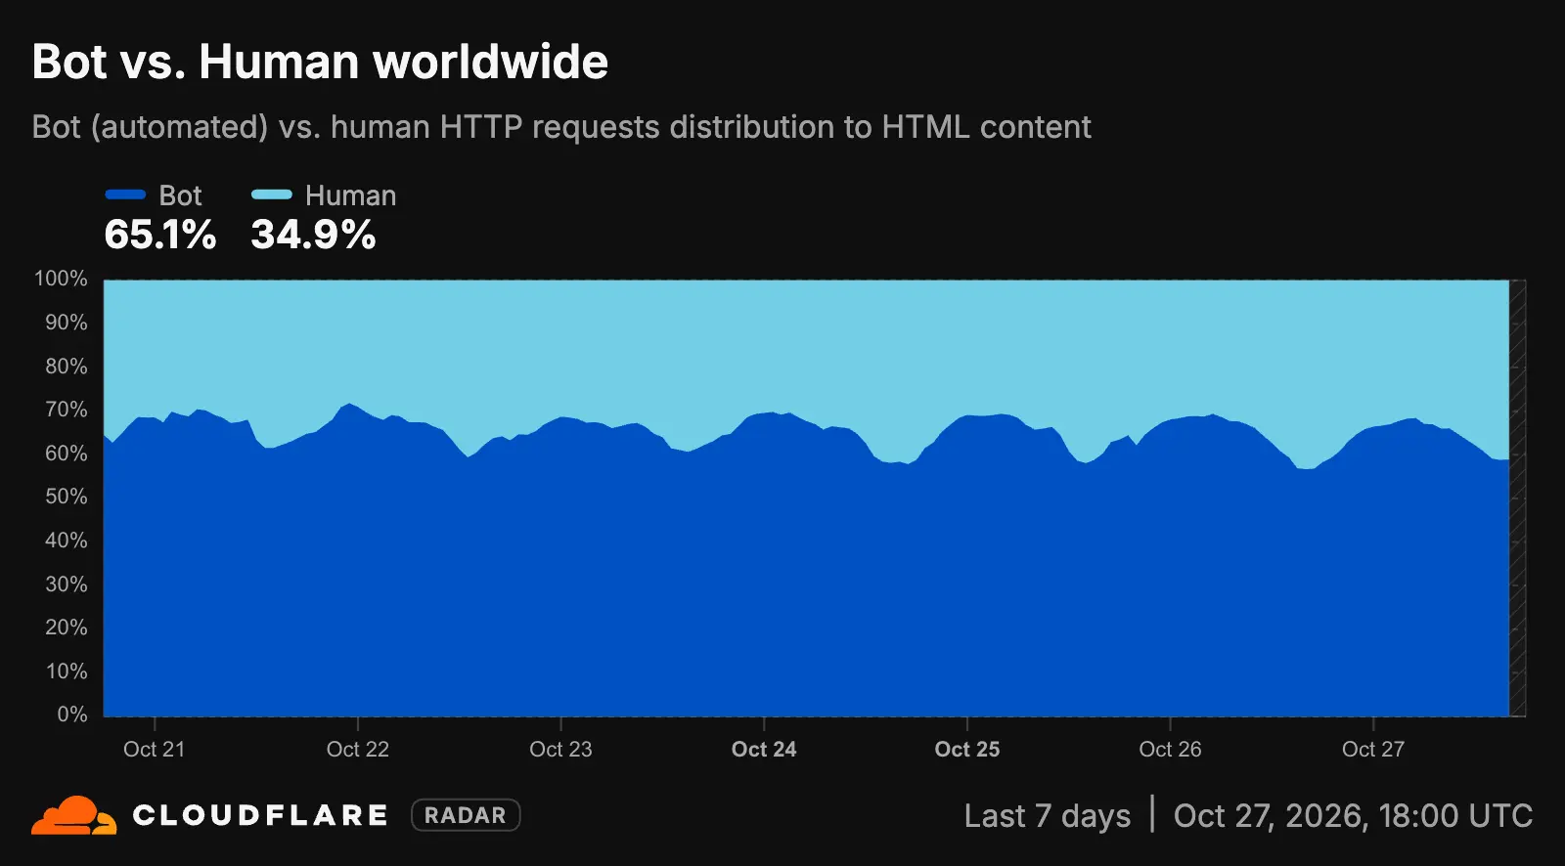The height and width of the screenshot is (866, 1565).
Task: Click the CLOUDFLARE wordmark
Action: (260, 815)
